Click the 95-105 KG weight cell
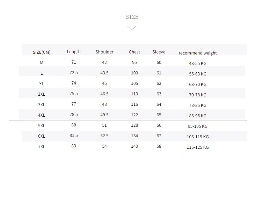The width and height of the screenshot is (262, 219). click(198, 126)
